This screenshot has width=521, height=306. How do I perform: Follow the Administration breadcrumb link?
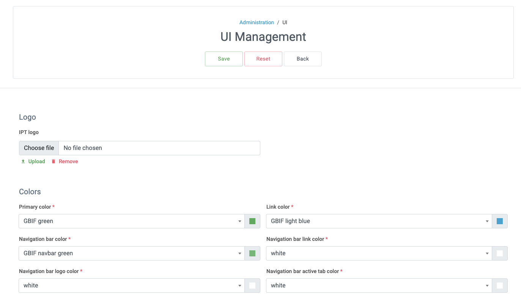point(257,22)
